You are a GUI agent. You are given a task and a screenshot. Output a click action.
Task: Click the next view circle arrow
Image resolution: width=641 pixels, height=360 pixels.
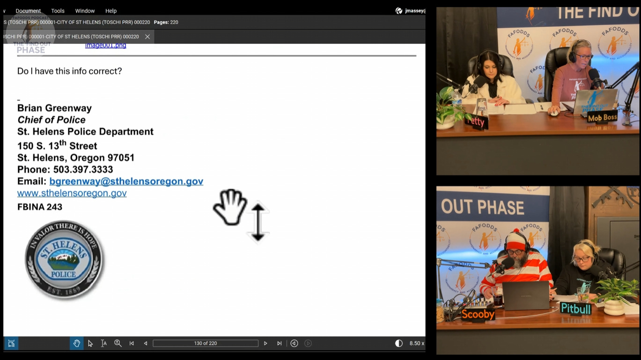tap(308, 343)
